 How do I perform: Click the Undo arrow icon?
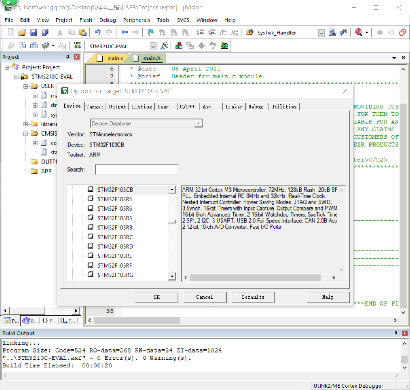[98, 32]
